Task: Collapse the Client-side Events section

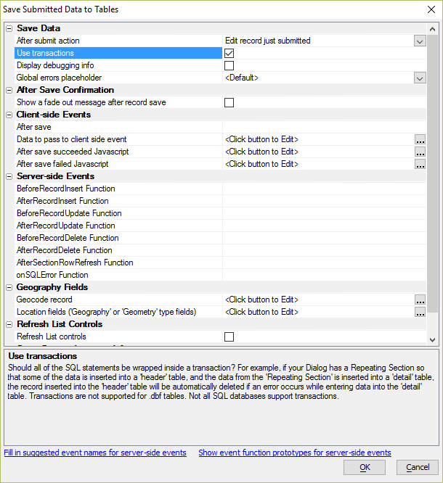Action: click(x=9, y=115)
